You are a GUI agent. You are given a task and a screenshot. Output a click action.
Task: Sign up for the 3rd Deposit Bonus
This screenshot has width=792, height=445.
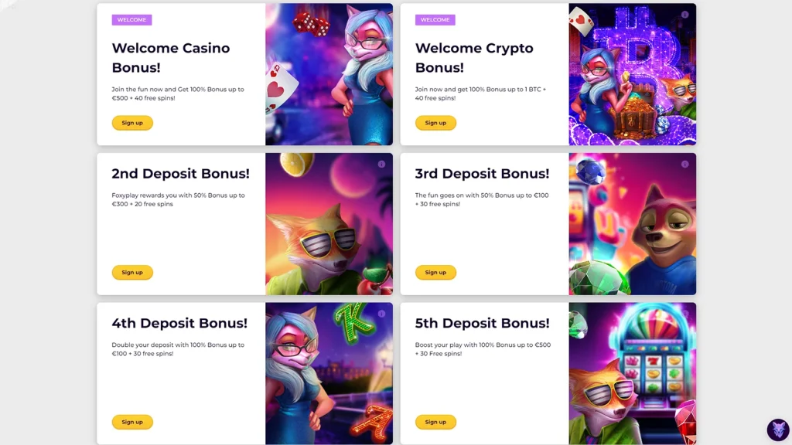[x=435, y=273]
